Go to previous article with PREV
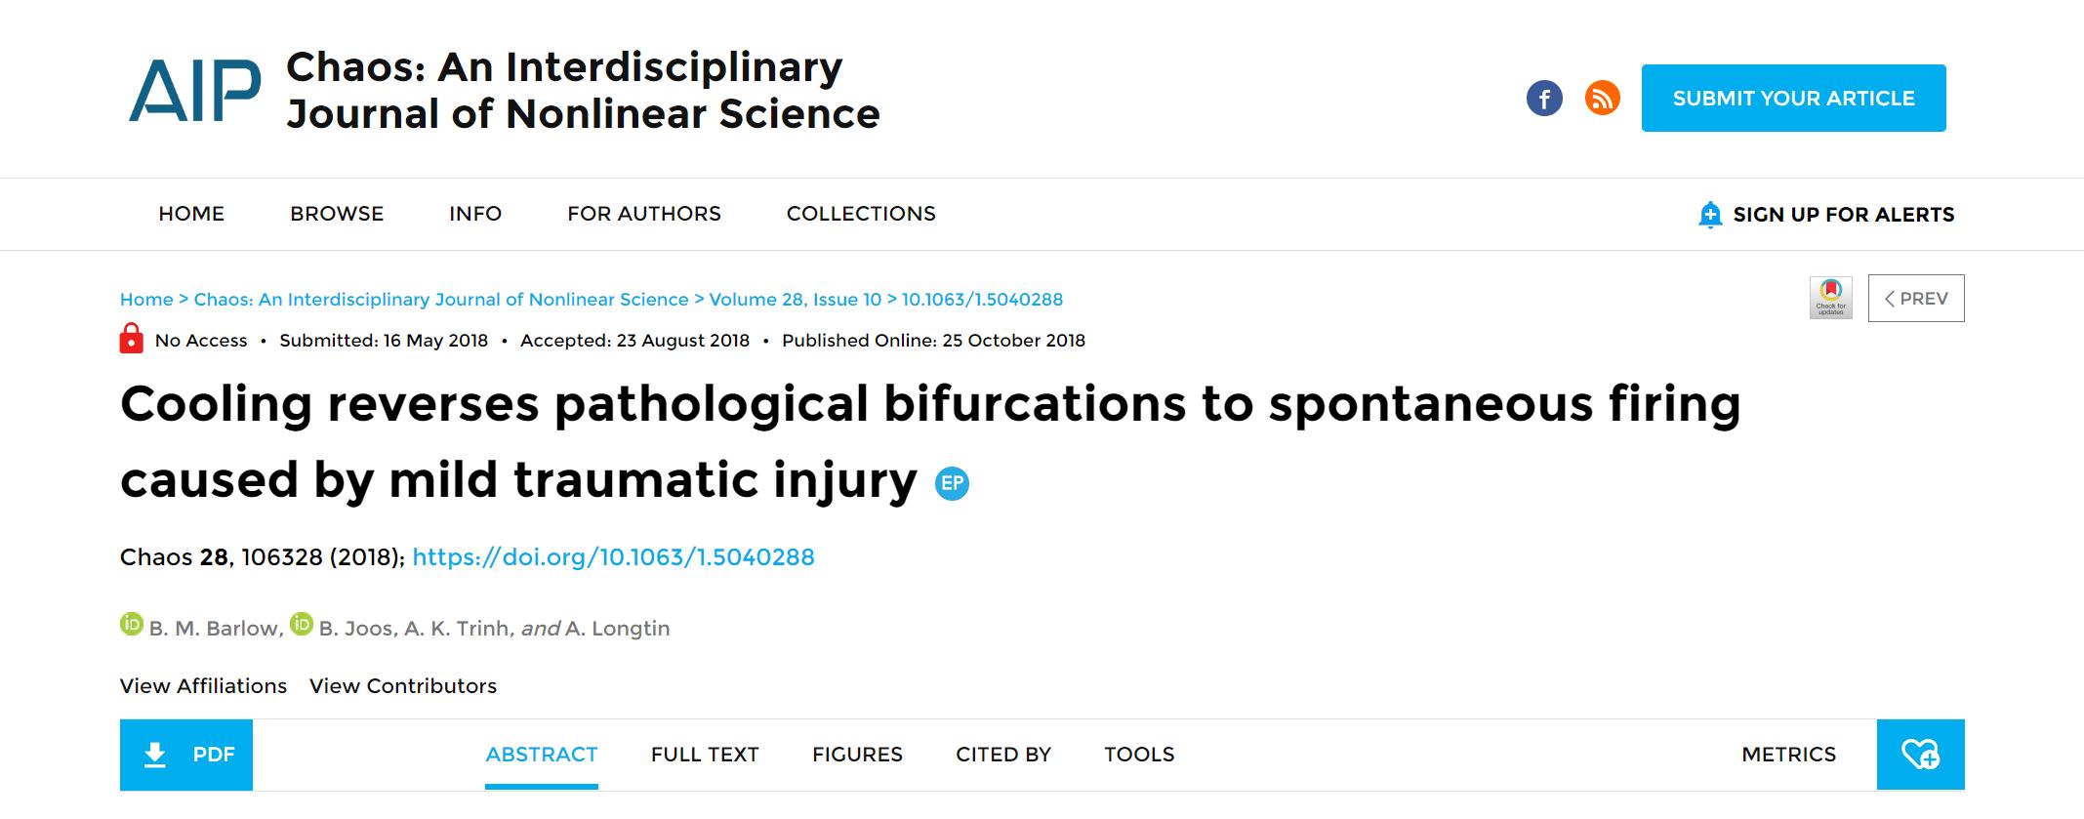Screen dimensions: 2084x819 pos(1916,299)
